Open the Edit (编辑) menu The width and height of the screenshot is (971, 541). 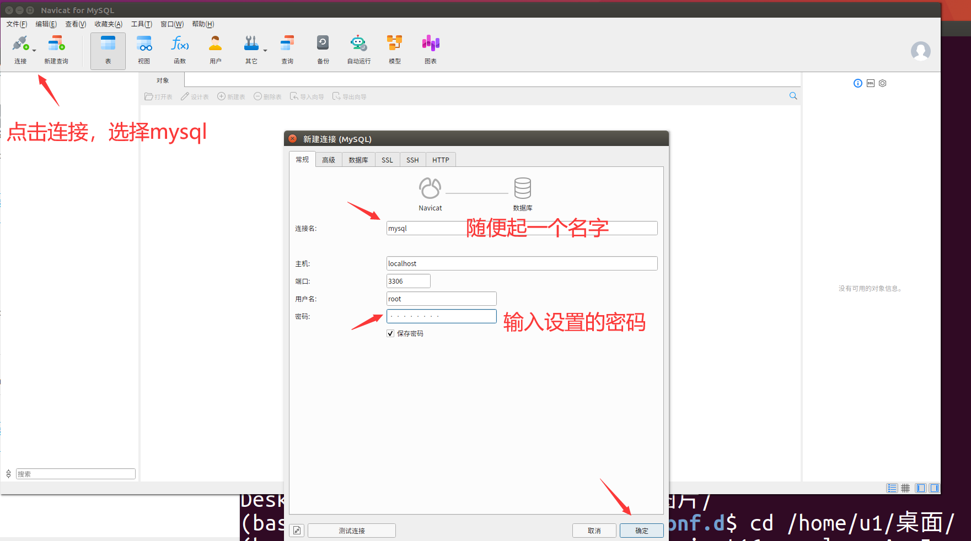click(46, 24)
